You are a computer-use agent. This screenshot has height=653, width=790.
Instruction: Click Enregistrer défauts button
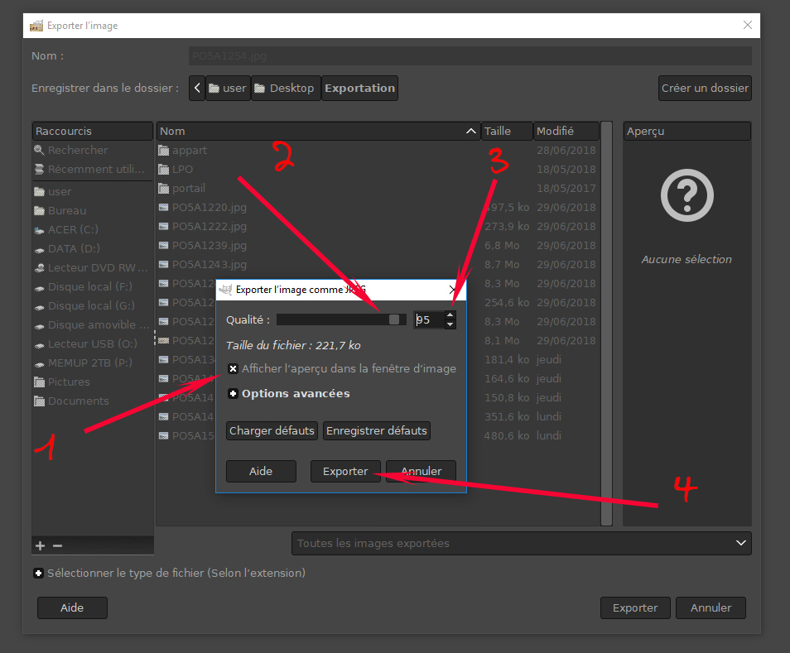pyautogui.click(x=377, y=431)
